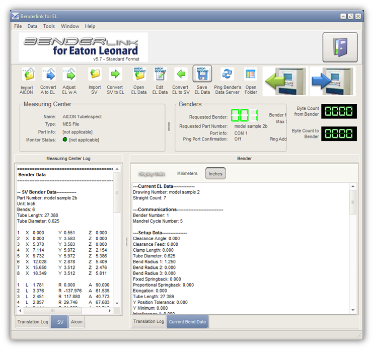Select the Adjust EL w A tool
Image resolution: width=374 pixels, height=350 pixels.
pyautogui.click(x=69, y=75)
